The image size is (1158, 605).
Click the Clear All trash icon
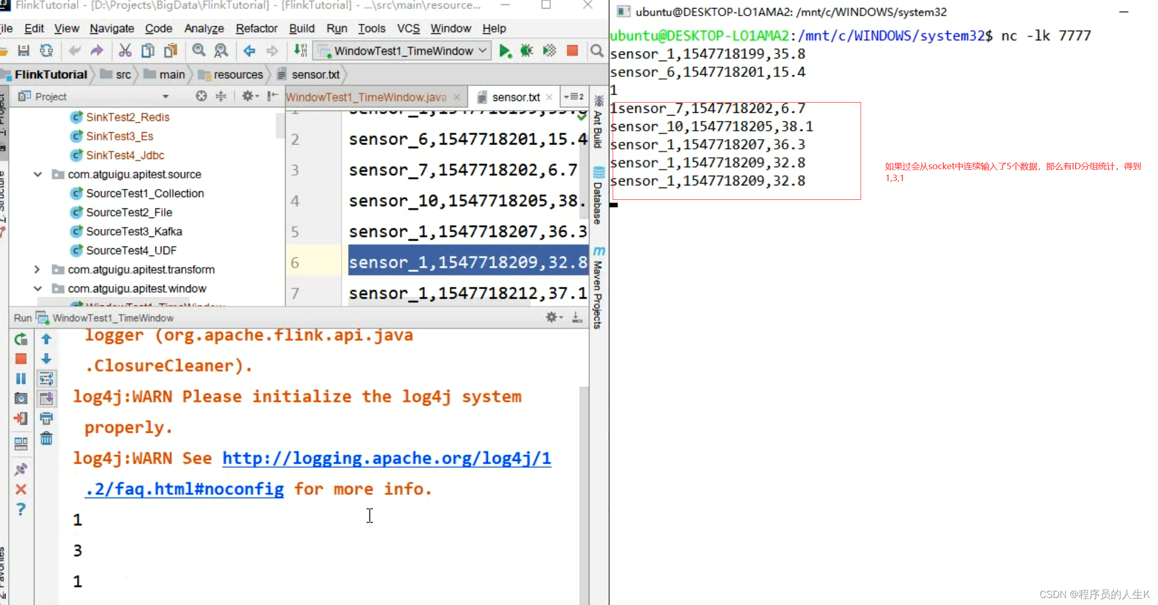(46, 438)
